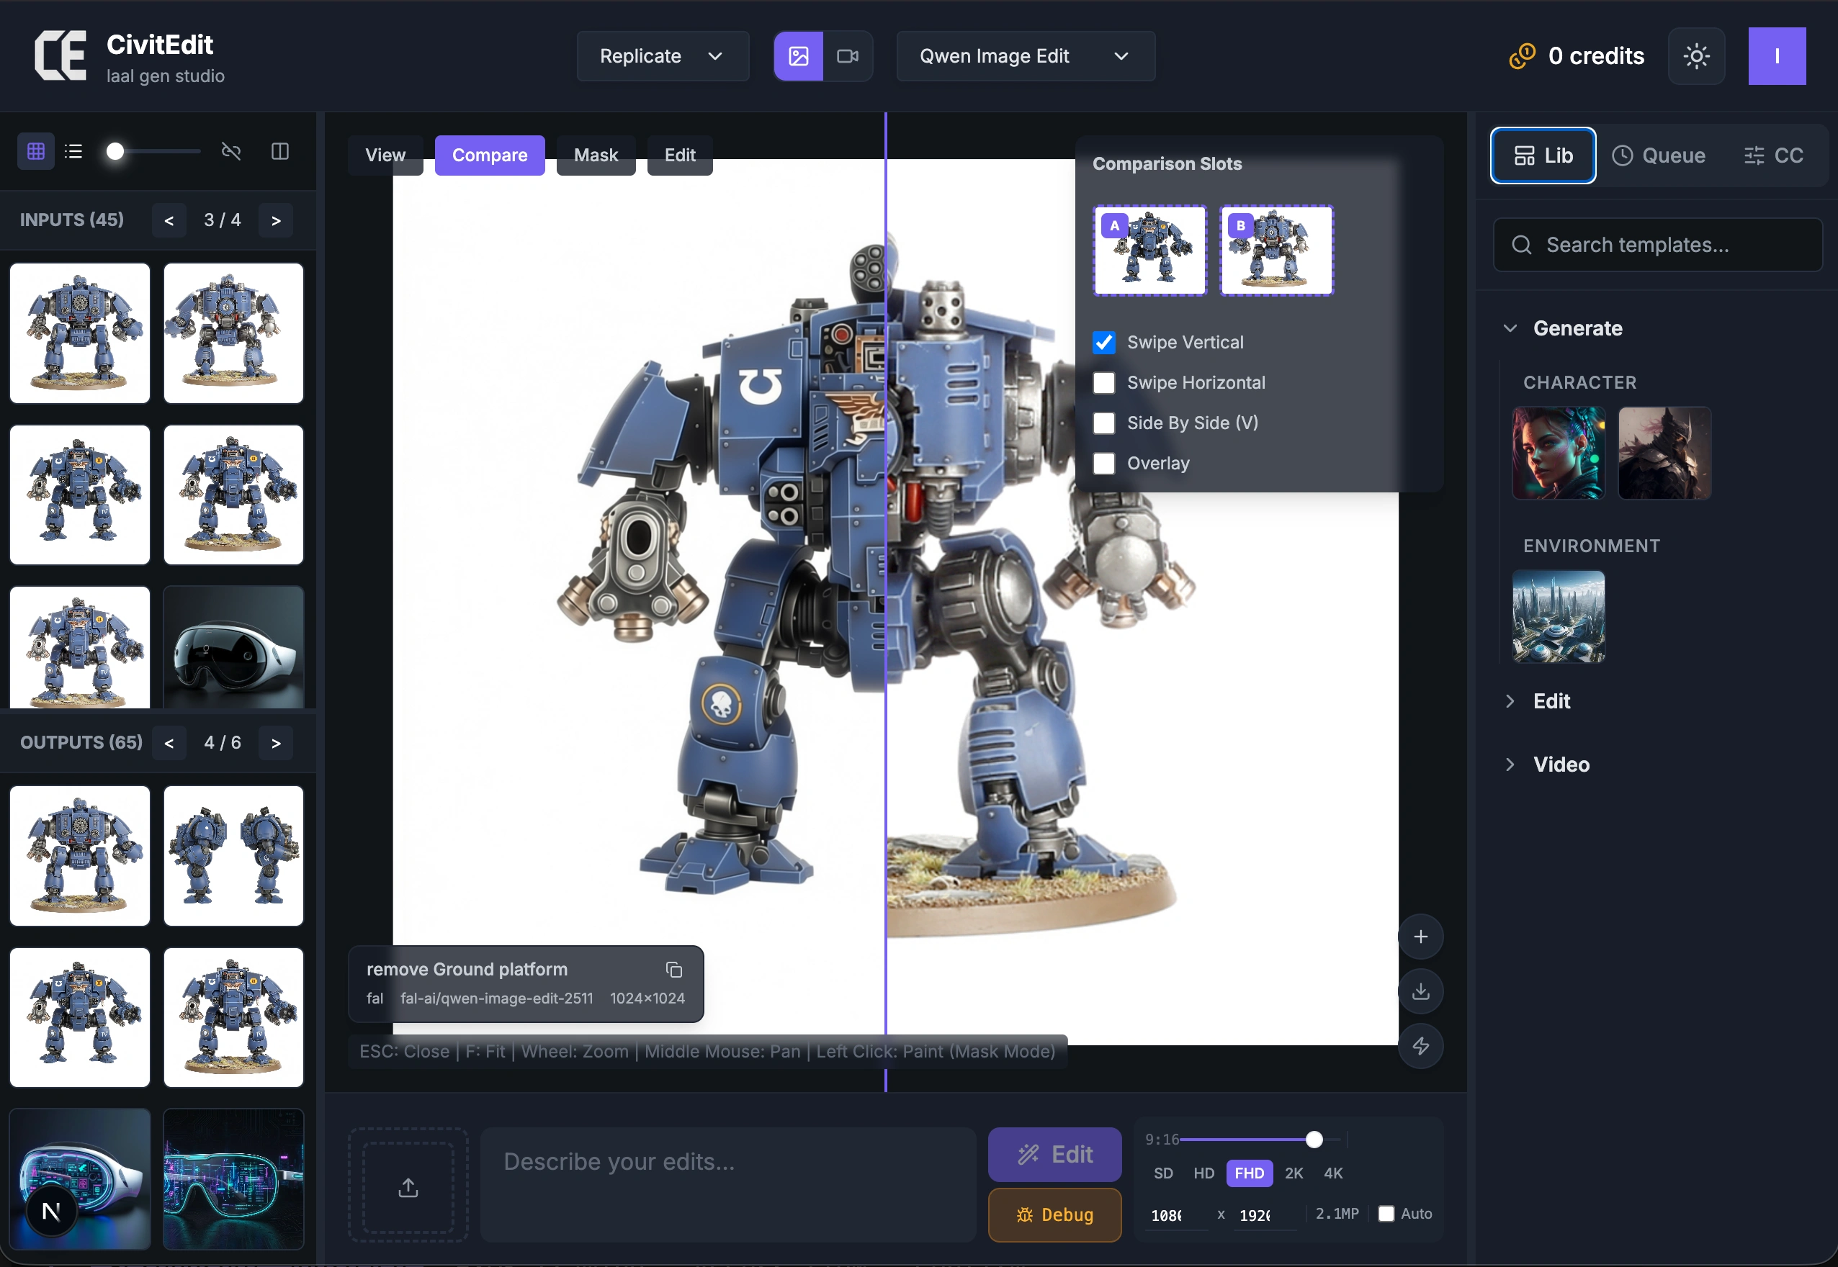
Task: Open the Replicate provider dropdown
Action: (x=662, y=56)
